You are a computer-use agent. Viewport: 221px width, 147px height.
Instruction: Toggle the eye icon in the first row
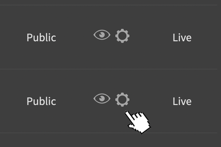pyautogui.click(x=102, y=35)
